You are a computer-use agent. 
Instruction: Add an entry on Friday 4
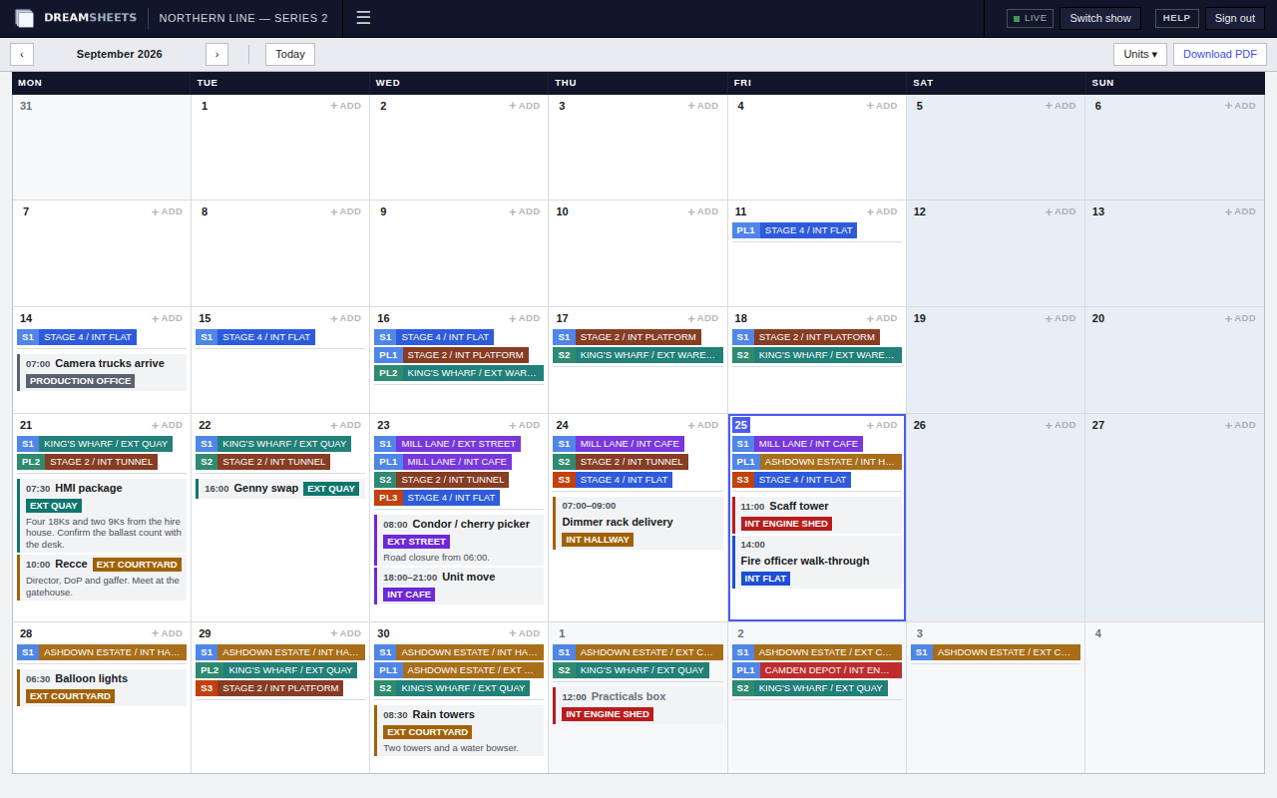click(882, 106)
